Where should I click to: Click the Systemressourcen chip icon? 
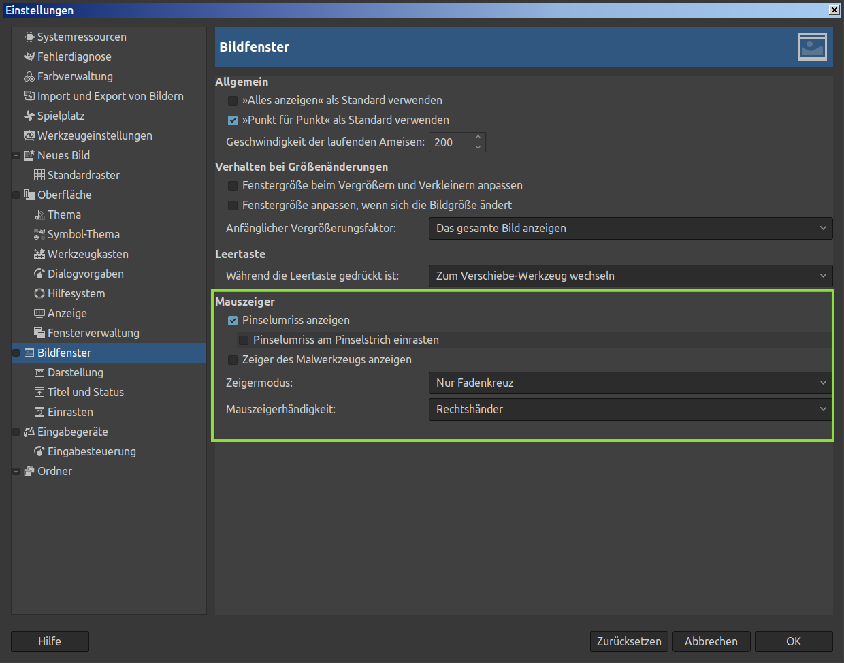(x=29, y=37)
